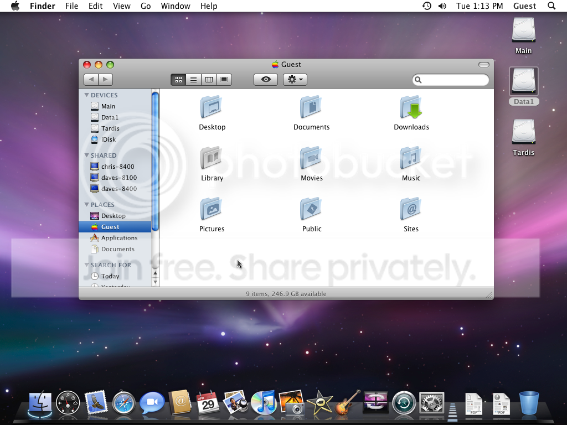
Task: Open the Help menu
Action: [209, 6]
